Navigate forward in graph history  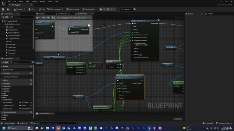point(48,18)
